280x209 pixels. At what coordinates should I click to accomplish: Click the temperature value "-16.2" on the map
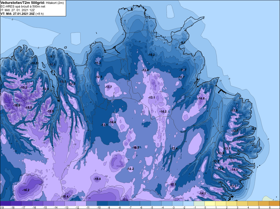tap(26, 190)
